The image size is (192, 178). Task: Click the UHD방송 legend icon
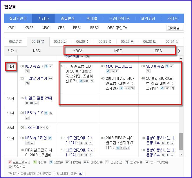click(86, 162)
